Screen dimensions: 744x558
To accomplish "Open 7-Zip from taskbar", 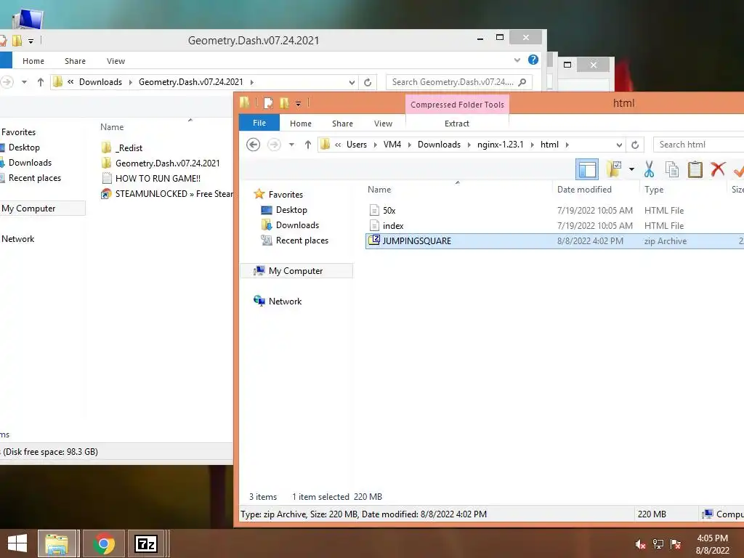I will 145,543.
